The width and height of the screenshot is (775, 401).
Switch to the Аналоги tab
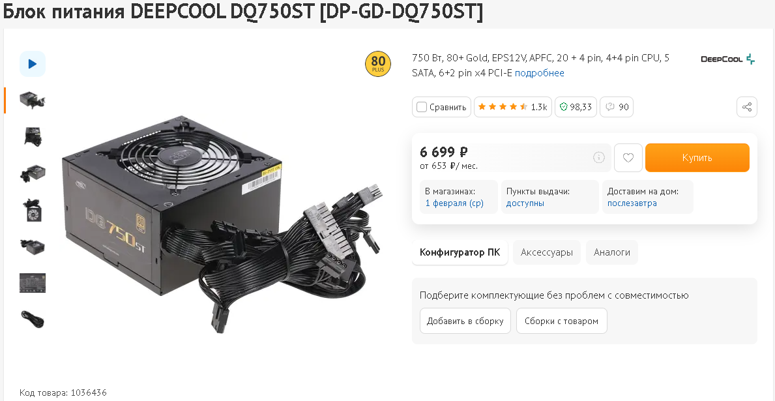click(x=612, y=252)
